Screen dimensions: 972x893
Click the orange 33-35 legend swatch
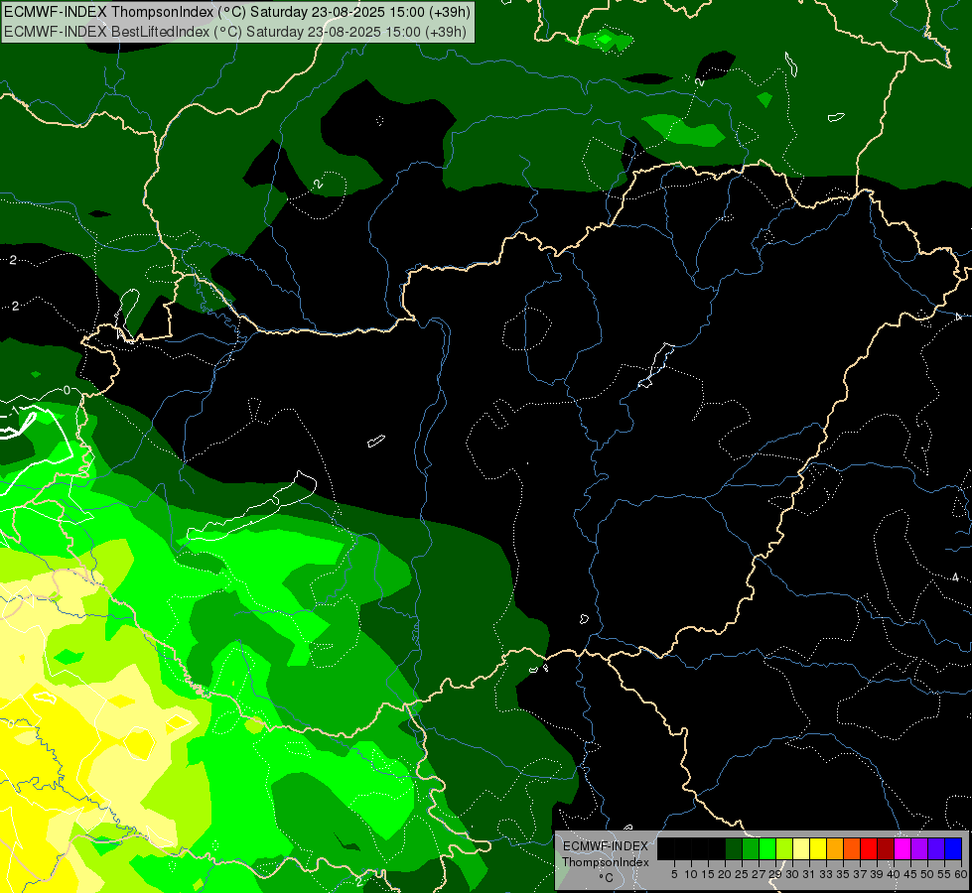(835, 848)
